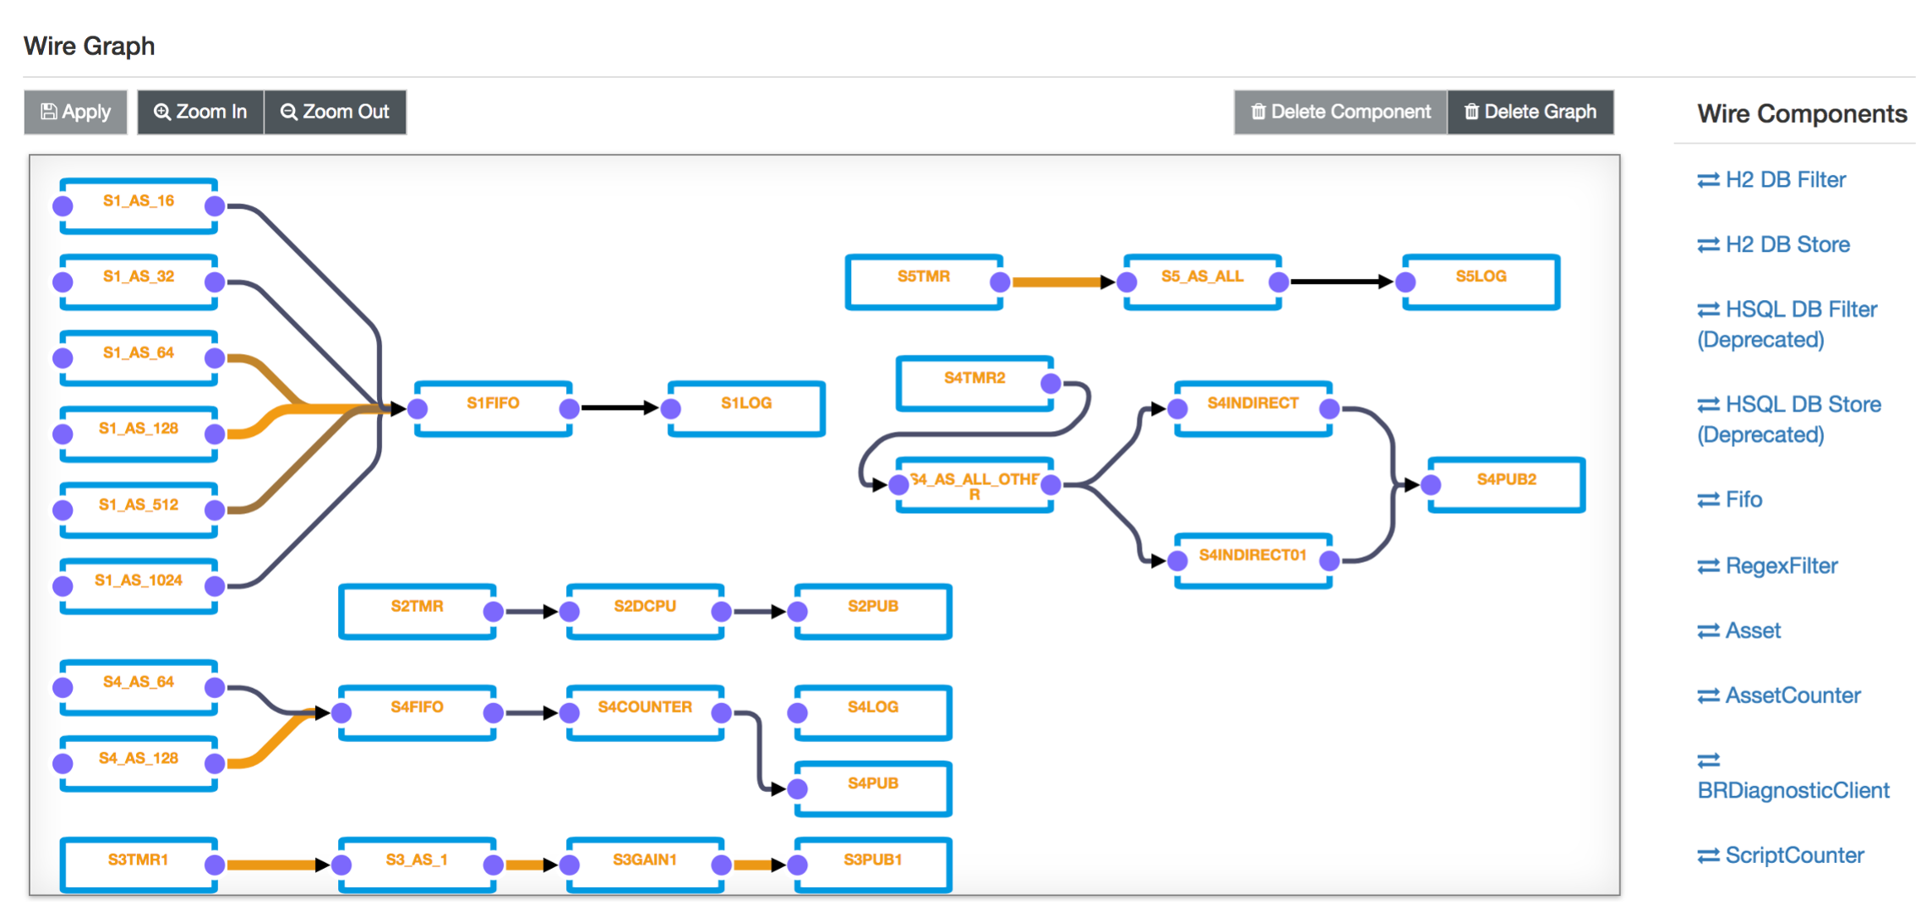Select the S1_AS_32 node
The height and width of the screenshot is (906, 1921).
[x=139, y=281]
